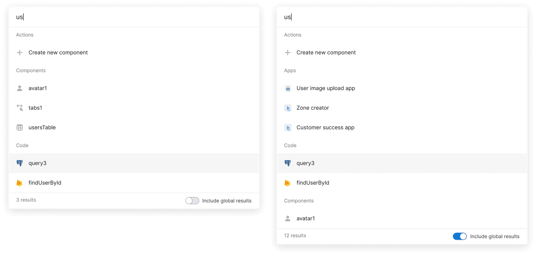
Task: Enable Include global results in the left palette
Action: 192,200
